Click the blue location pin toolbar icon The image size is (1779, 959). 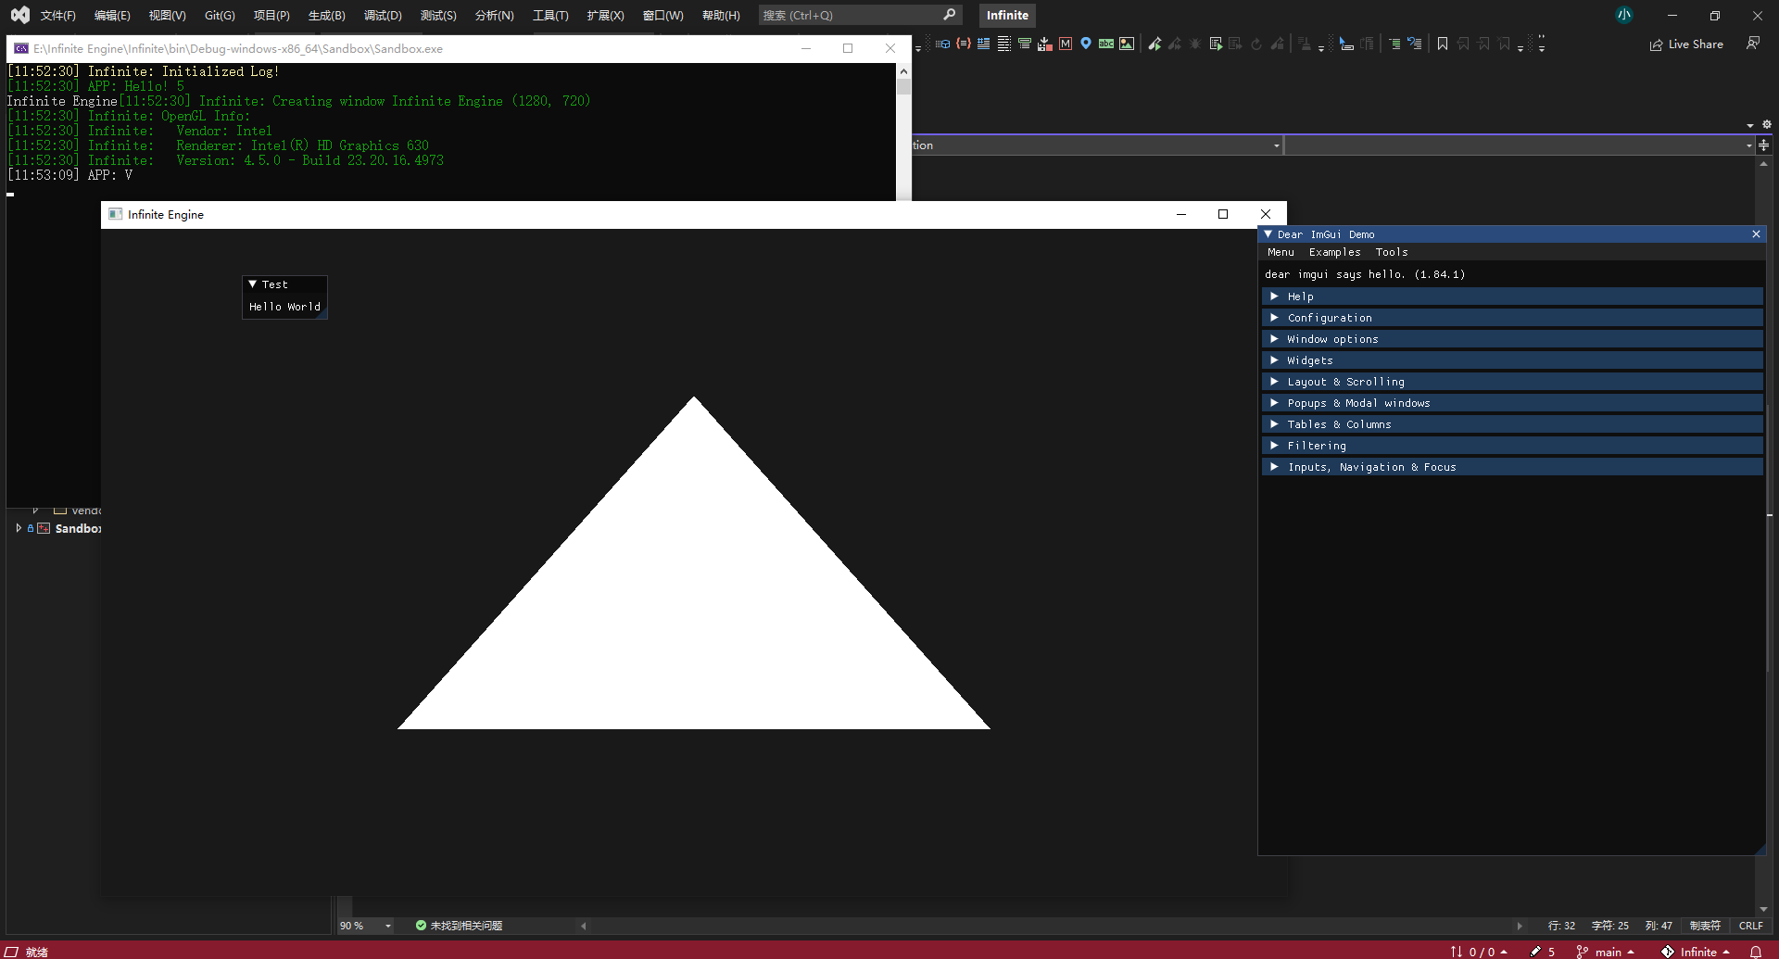click(x=1086, y=44)
